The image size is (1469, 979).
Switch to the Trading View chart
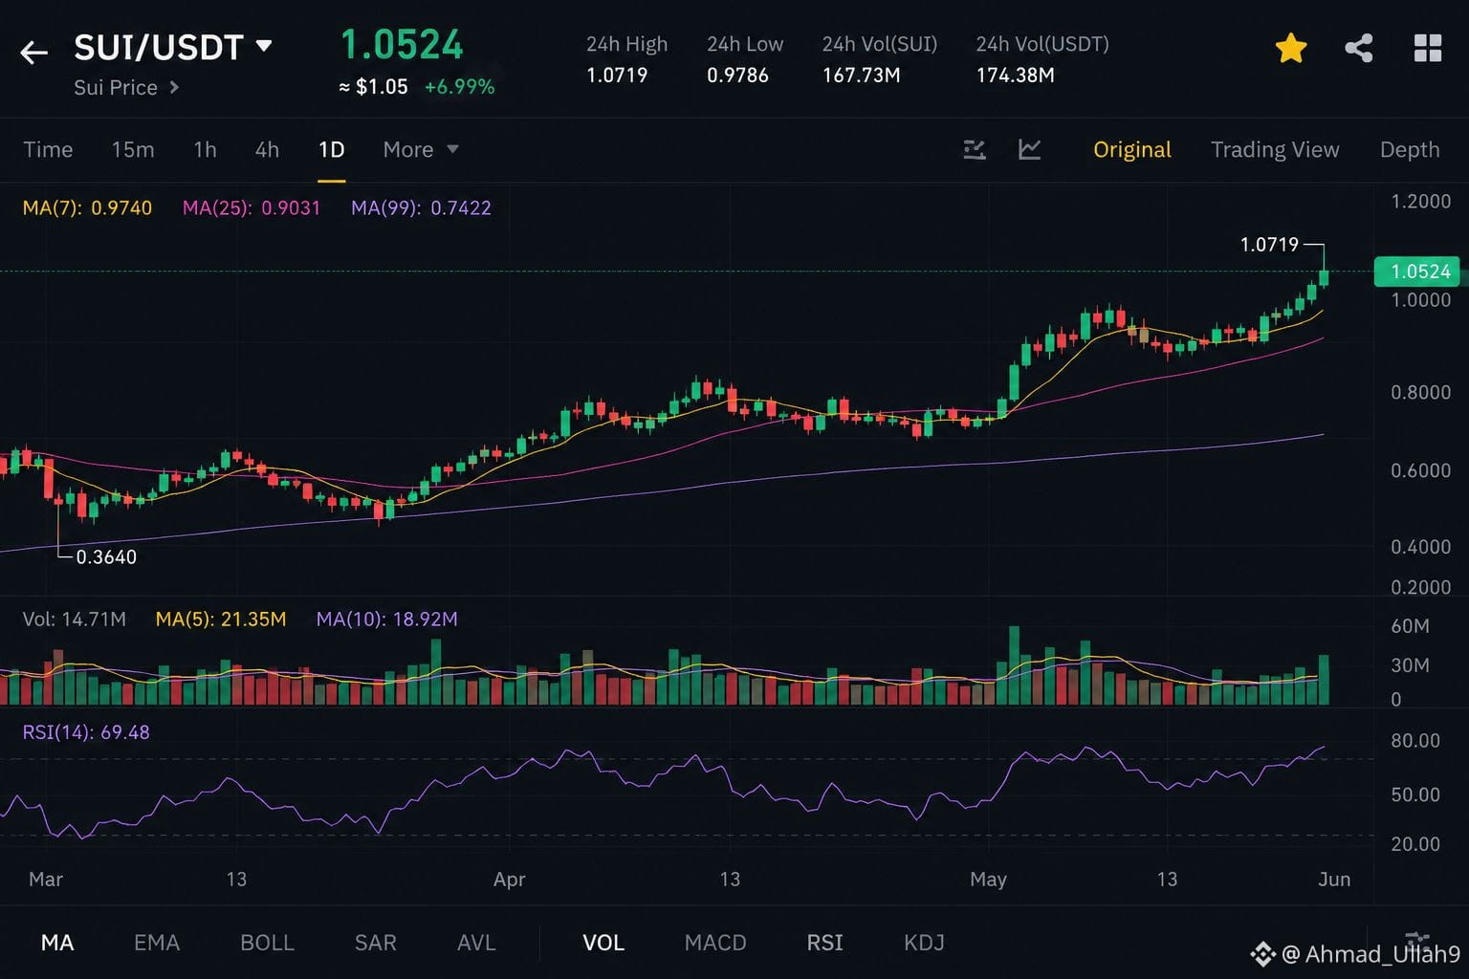(1275, 149)
